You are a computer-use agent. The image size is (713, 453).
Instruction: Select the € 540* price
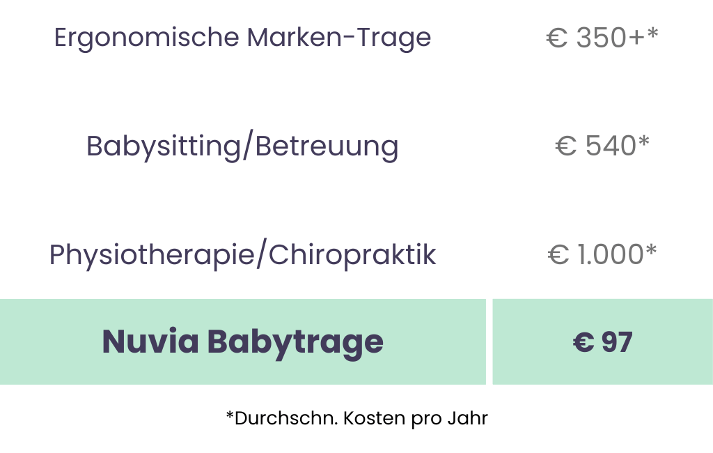pyautogui.click(x=602, y=146)
